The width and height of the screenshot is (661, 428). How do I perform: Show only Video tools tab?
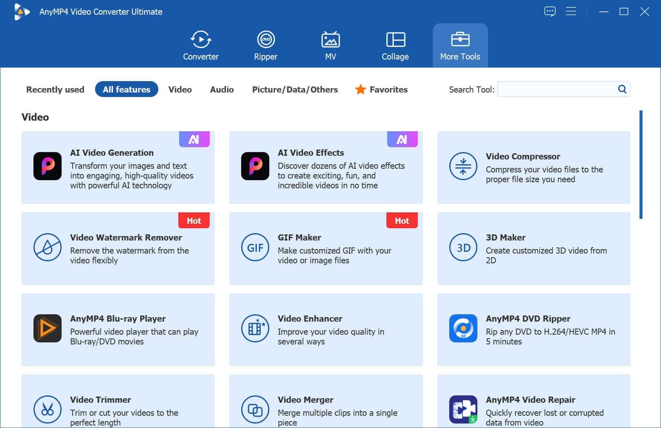pyautogui.click(x=180, y=89)
